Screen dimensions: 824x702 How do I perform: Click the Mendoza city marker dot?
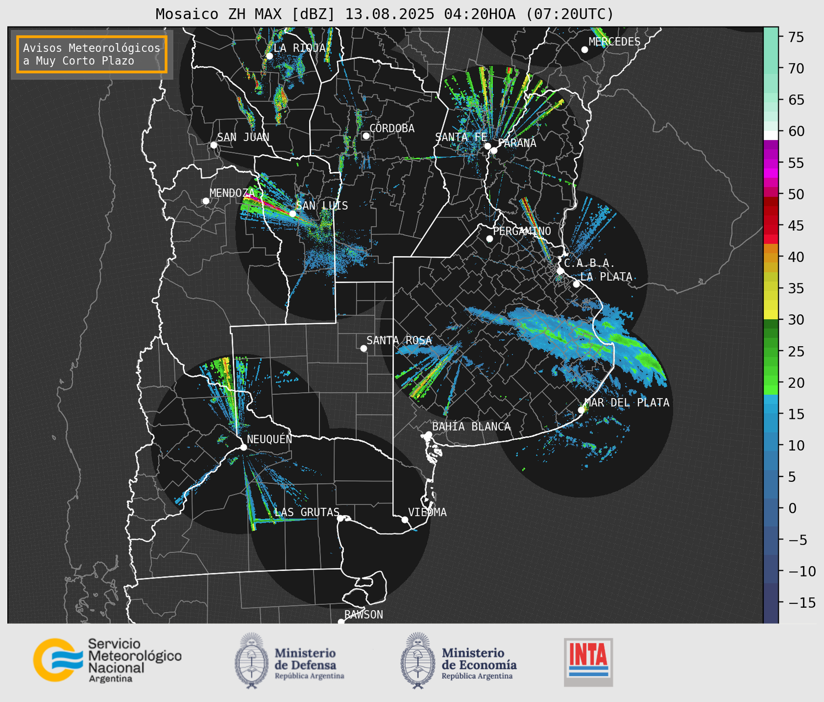pos(206,201)
